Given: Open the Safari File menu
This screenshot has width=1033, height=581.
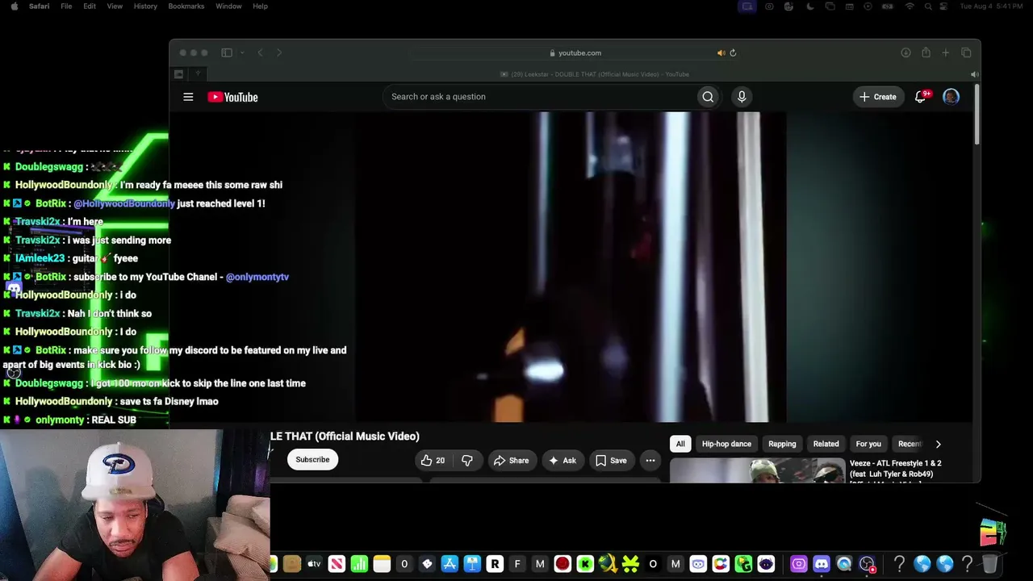Looking at the screenshot, I should [66, 6].
